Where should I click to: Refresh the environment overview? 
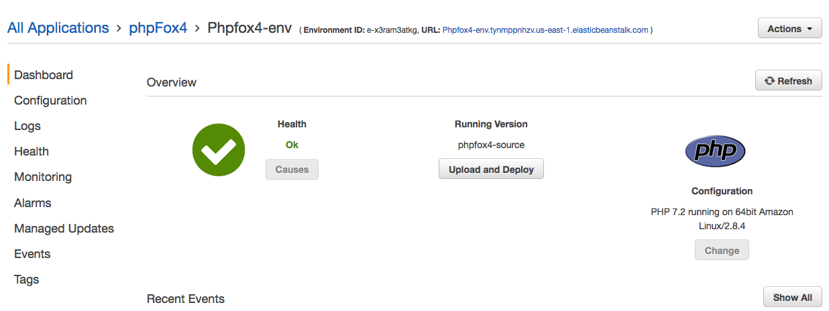pyautogui.click(x=788, y=81)
